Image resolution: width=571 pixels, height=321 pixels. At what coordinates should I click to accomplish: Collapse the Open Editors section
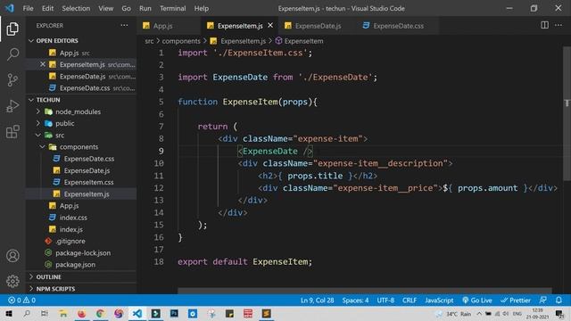(81, 41)
